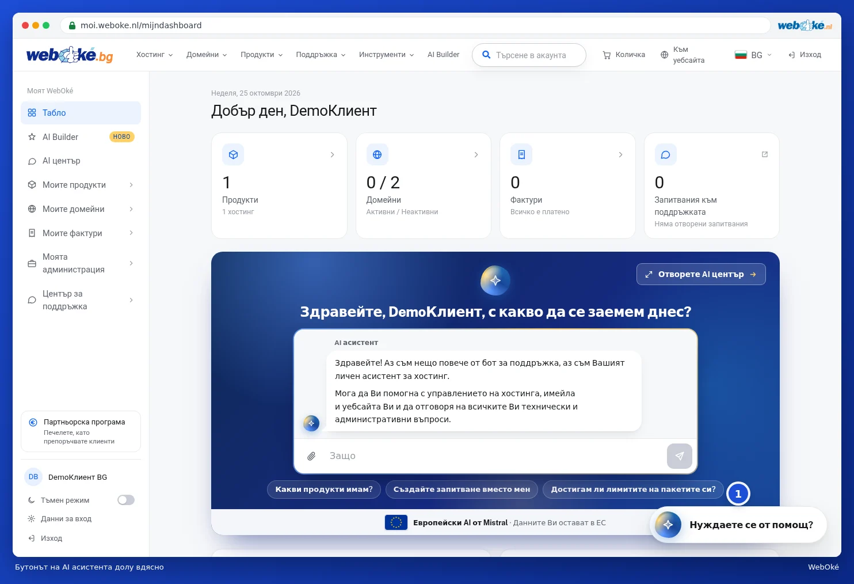Open the Продукти card cube icon
This screenshot has height=584, width=854.
(233, 154)
